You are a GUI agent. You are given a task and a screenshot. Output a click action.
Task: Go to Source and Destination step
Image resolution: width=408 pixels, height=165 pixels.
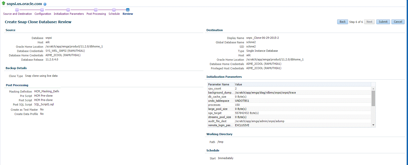17,14
